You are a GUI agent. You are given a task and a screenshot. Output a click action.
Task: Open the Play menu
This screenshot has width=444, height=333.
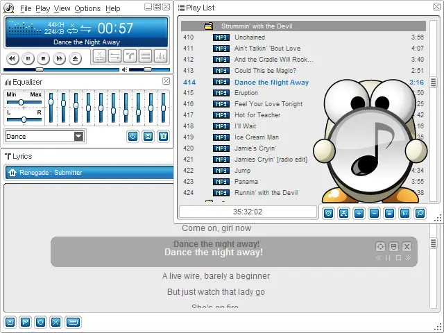point(42,8)
